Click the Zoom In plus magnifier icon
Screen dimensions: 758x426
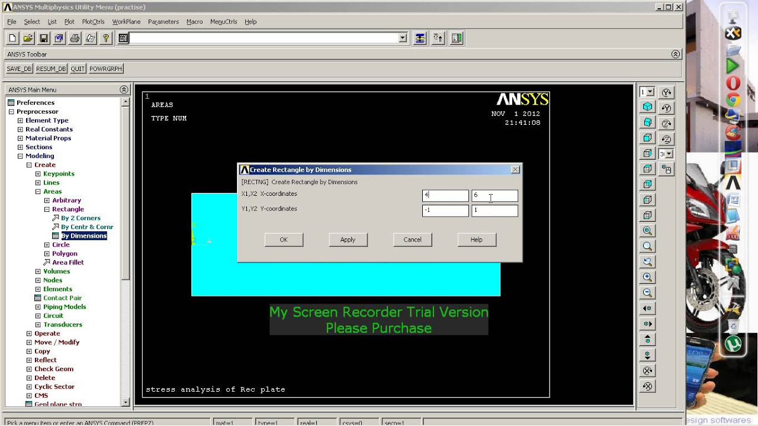point(647,277)
